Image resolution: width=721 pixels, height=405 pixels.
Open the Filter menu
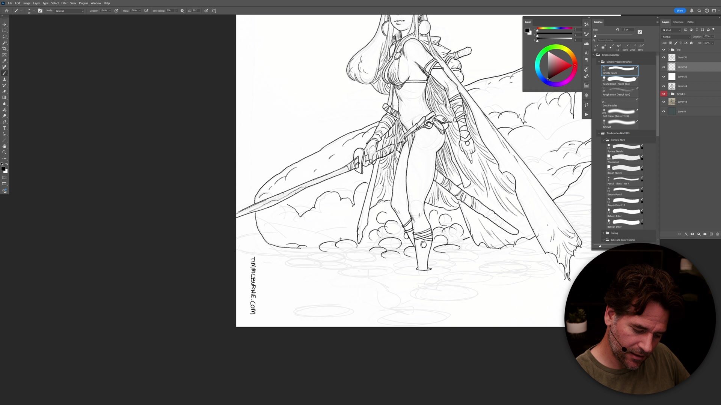click(x=64, y=3)
